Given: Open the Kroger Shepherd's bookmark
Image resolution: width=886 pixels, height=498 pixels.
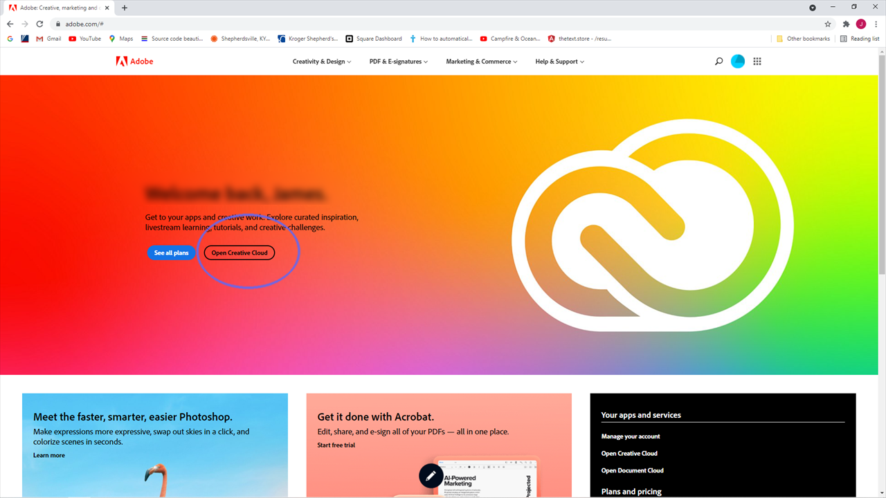Looking at the screenshot, I should click(x=307, y=39).
